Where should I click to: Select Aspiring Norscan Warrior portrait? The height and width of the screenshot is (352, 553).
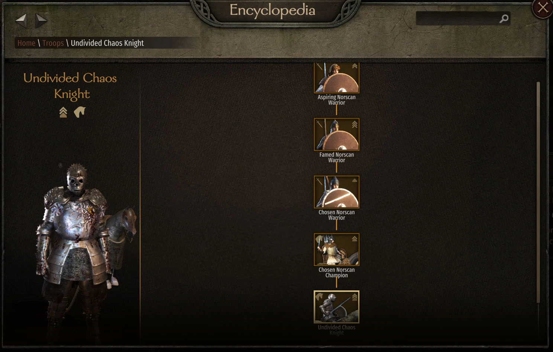coord(337,78)
